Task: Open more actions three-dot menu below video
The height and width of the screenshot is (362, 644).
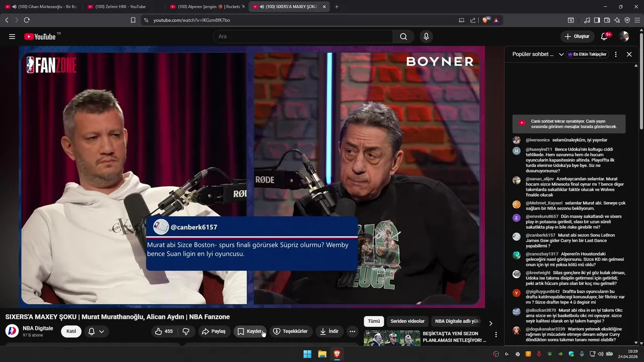Action: [x=352, y=331]
